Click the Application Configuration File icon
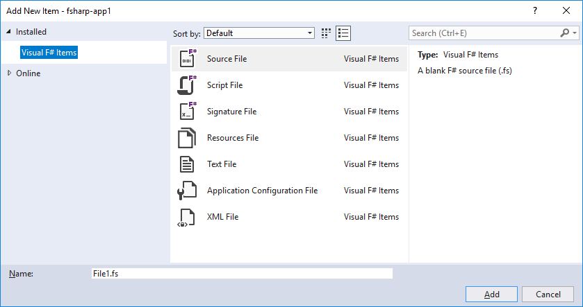This screenshot has height=307, width=583. (188, 191)
